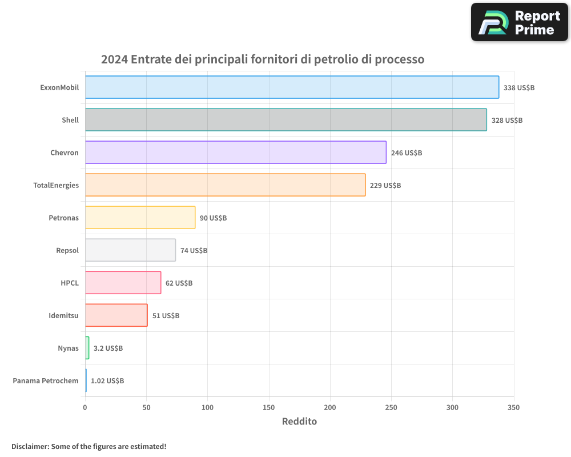Viewport: 571px width, 457px height.
Task: Click the 246 US$B data label
Action: pos(407,153)
